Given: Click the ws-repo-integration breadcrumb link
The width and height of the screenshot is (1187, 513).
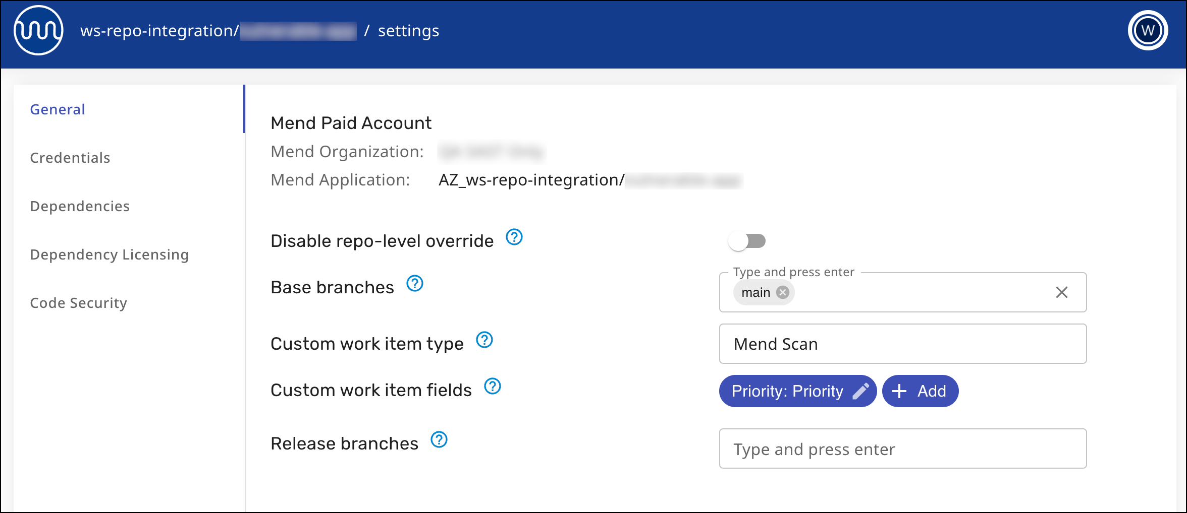Looking at the screenshot, I should [157, 31].
